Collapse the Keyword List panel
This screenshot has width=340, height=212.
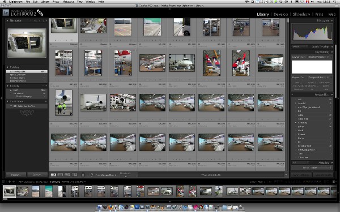(x=332, y=94)
